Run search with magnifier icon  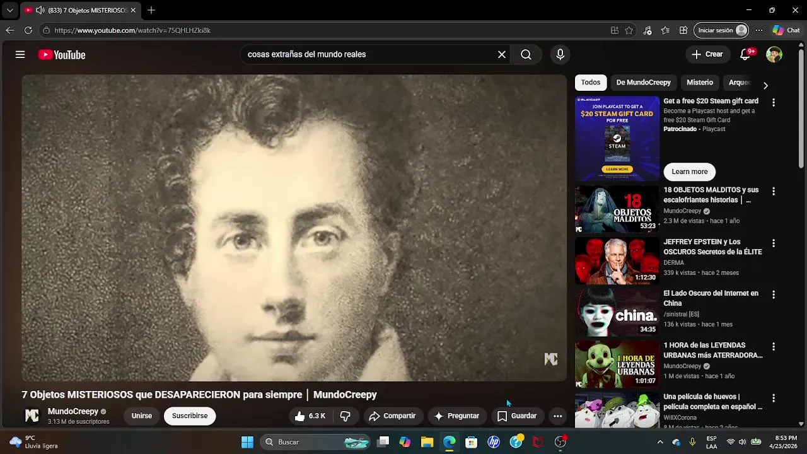pyautogui.click(x=526, y=55)
